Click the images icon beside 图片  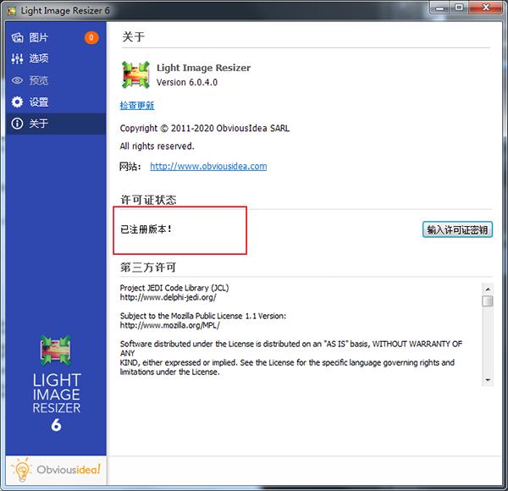click(18, 37)
